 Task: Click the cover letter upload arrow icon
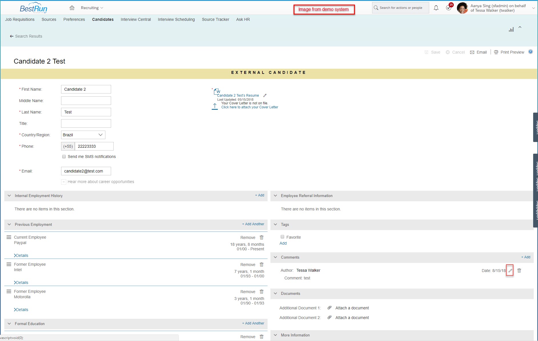pos(215,106)
